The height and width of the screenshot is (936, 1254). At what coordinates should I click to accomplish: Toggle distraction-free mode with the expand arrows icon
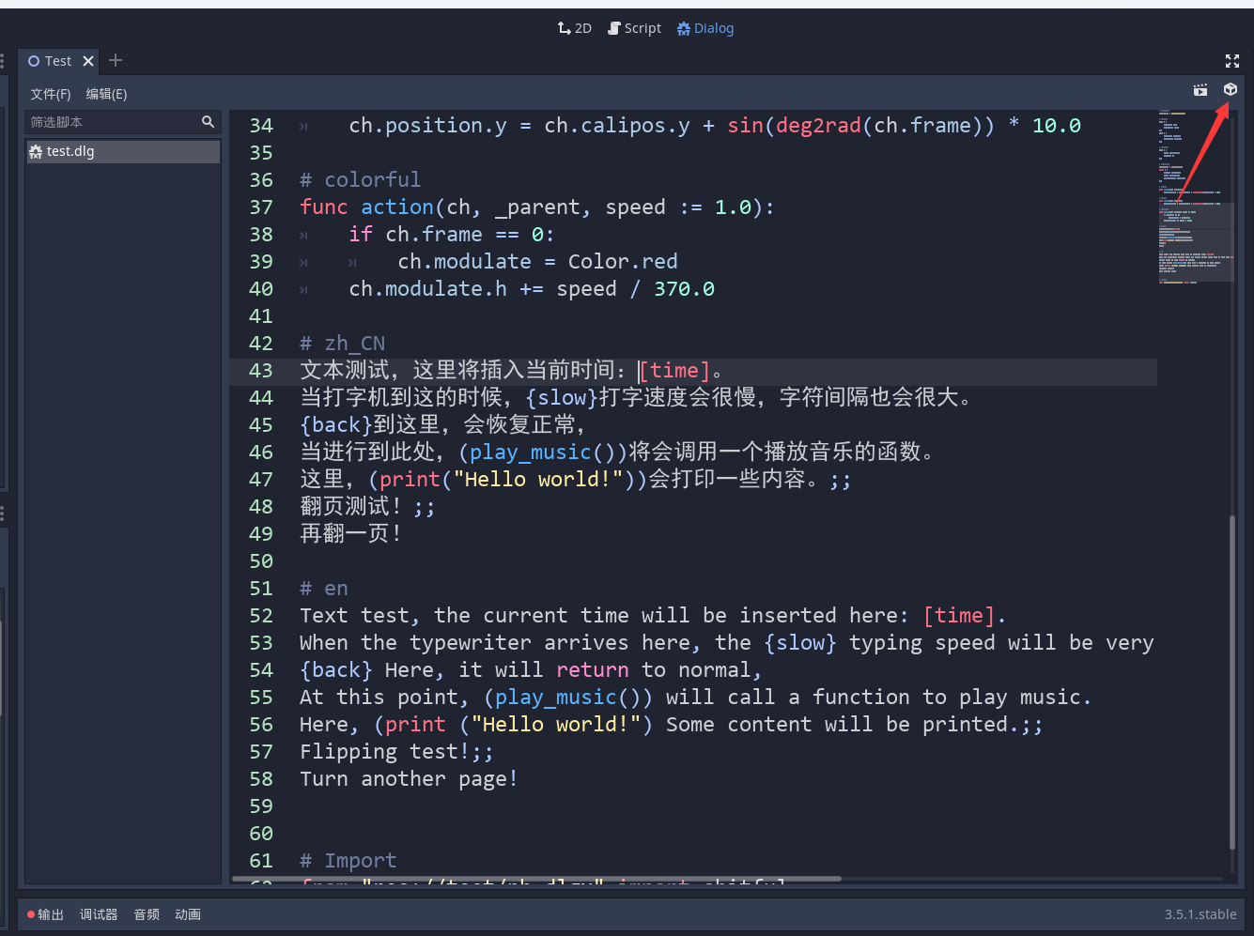(1231, 61)
